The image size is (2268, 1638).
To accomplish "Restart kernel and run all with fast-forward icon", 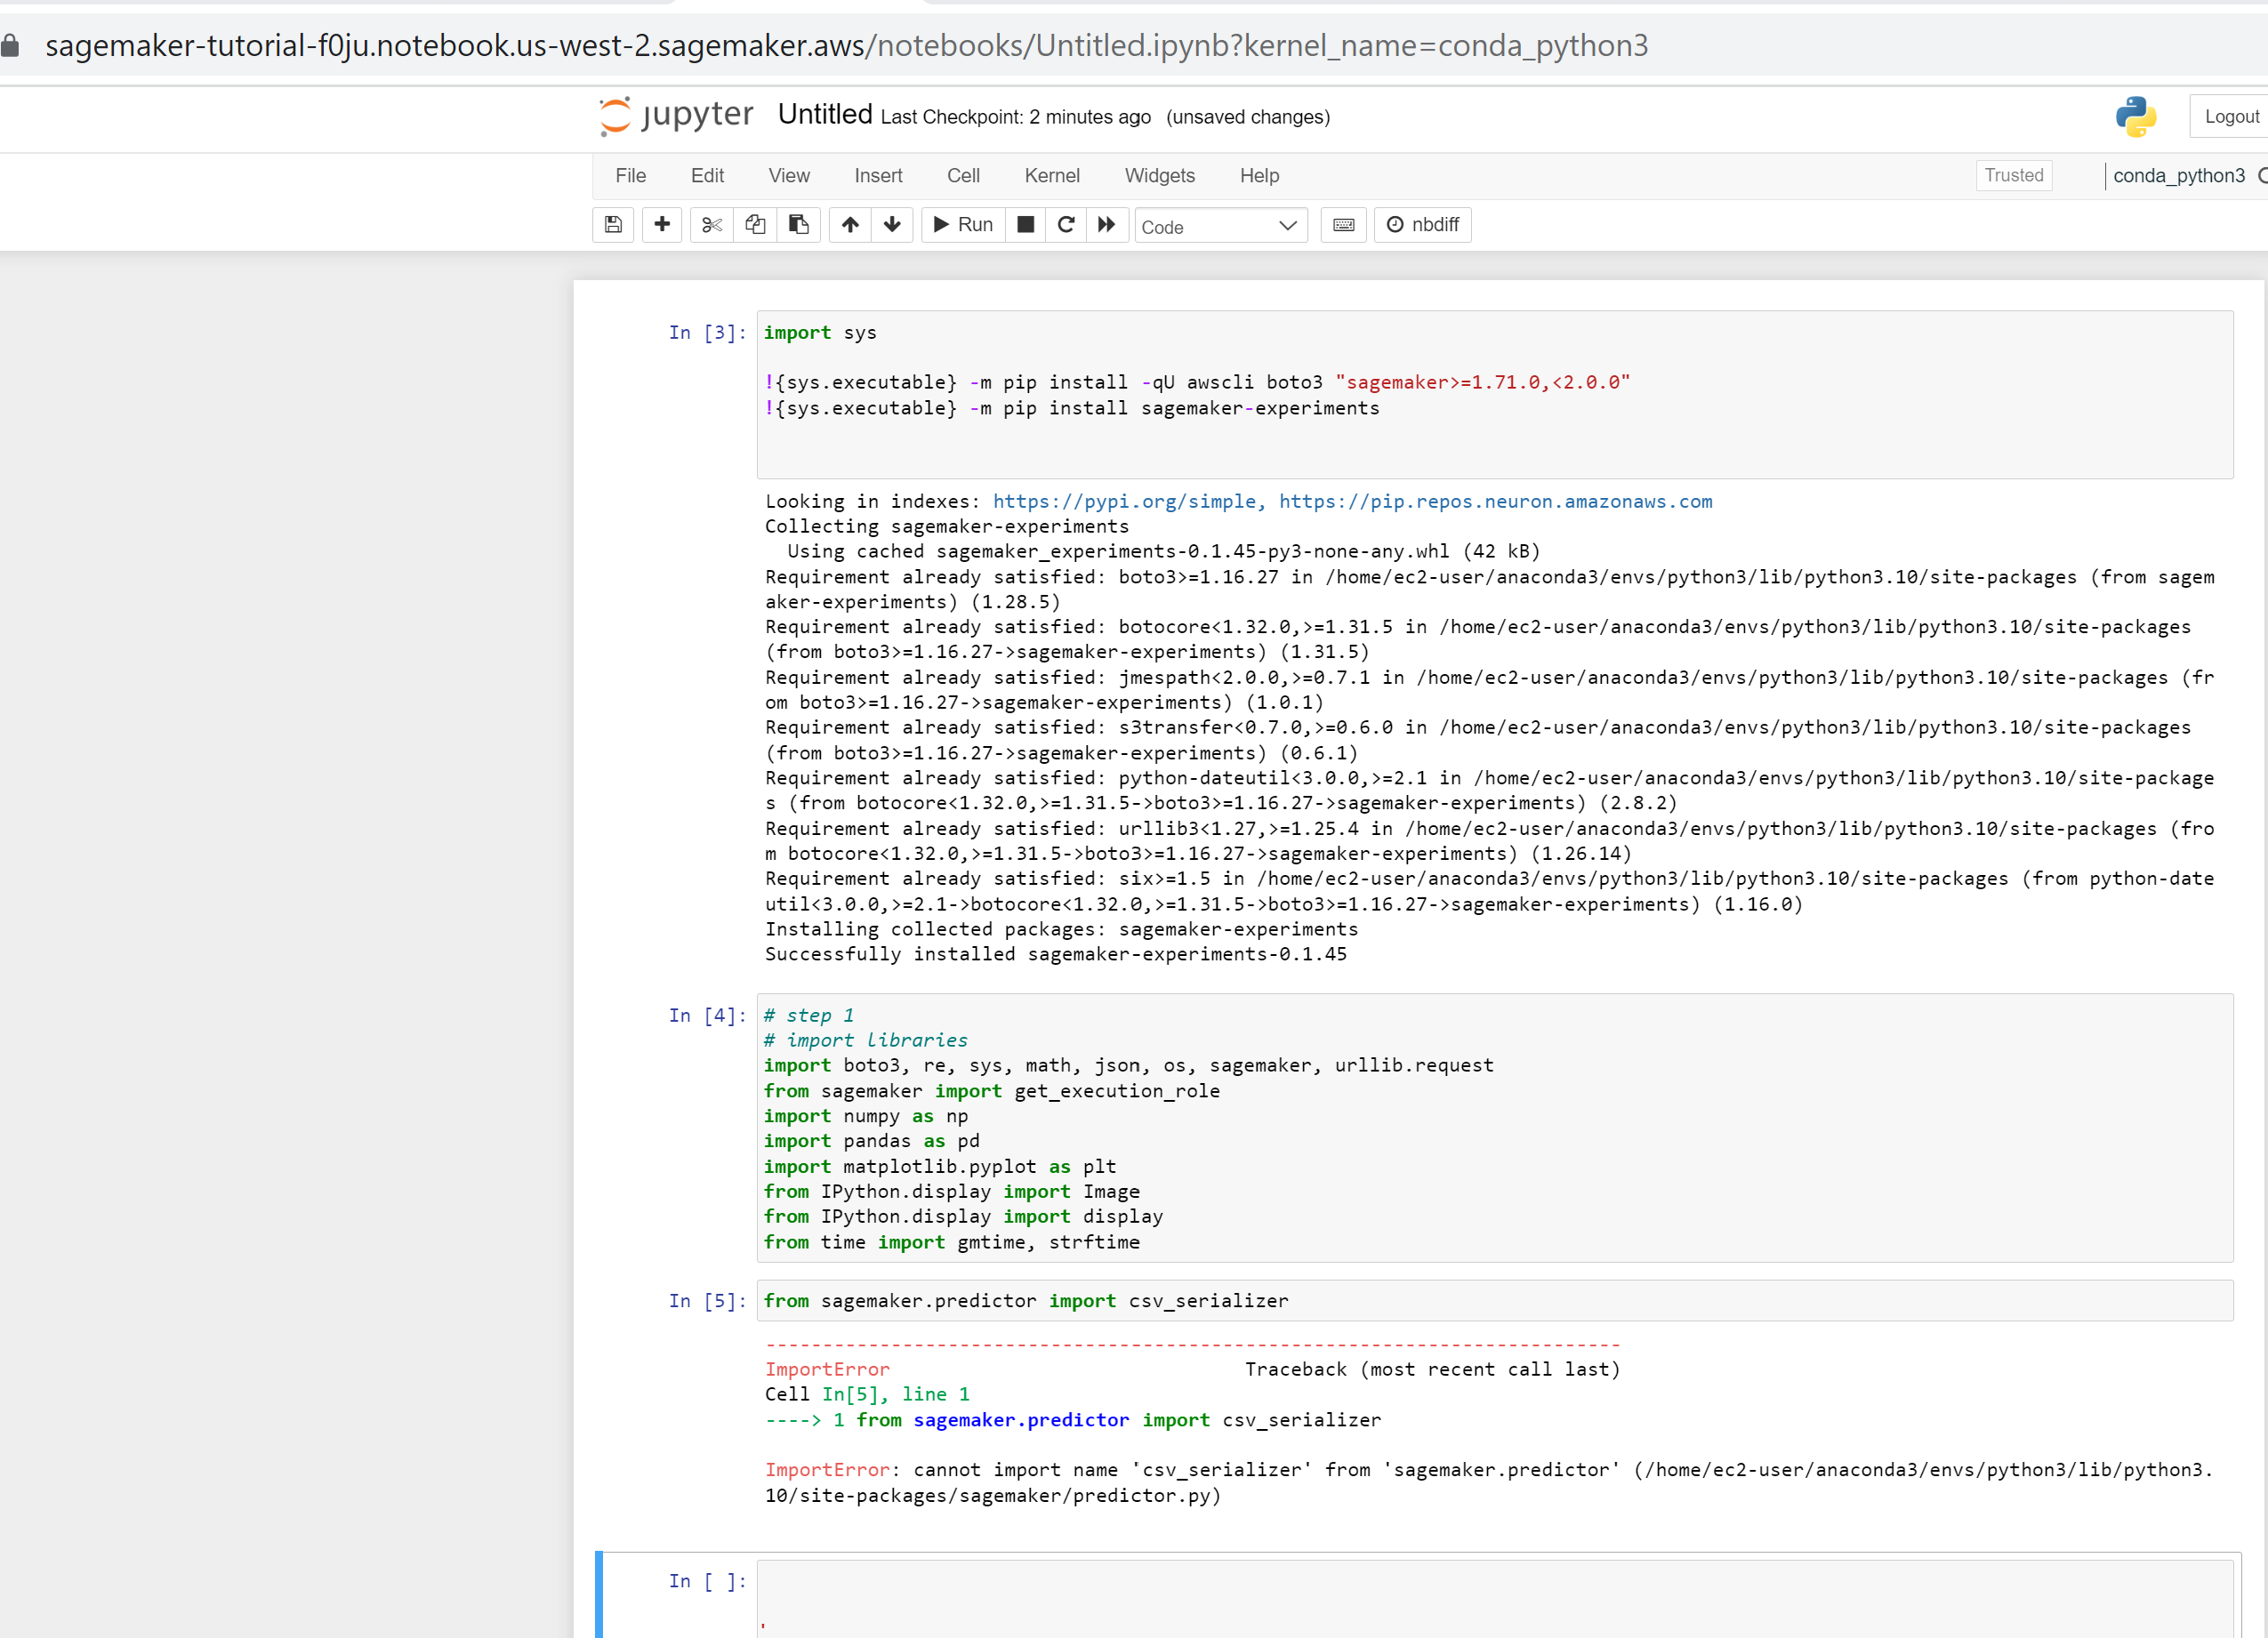I will (1107, 225).
